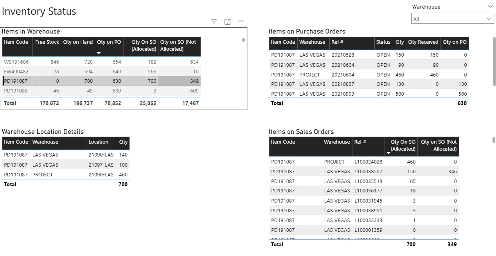Click sales order reference L100038507
The width and height of the screenshot is (496, 256).
[367, 171]
